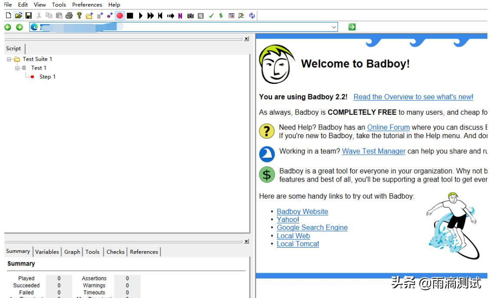490x298 pixels.
Task: Add an assertion with the green checkmark icon
Action: (211, 16)
